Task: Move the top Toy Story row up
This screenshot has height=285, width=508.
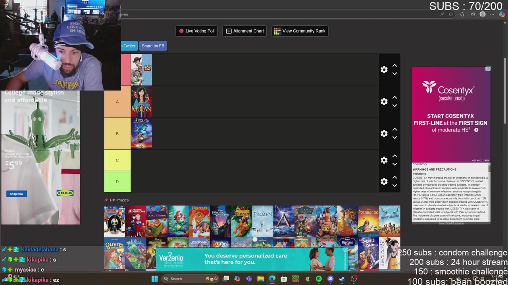Action: coord(394,66)
